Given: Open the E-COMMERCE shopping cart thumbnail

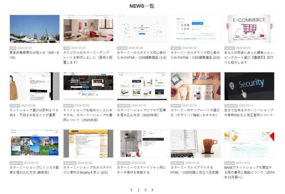Looking at the screenshot, I should [249, 29].
